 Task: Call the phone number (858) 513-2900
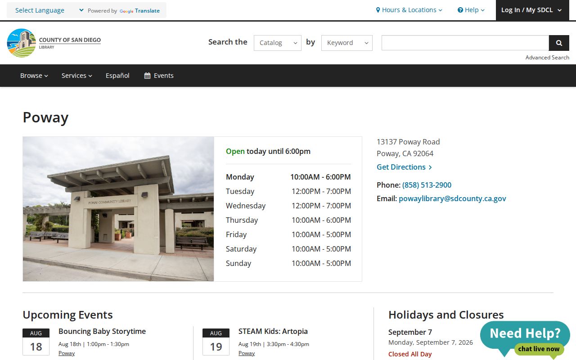[427, 185]
